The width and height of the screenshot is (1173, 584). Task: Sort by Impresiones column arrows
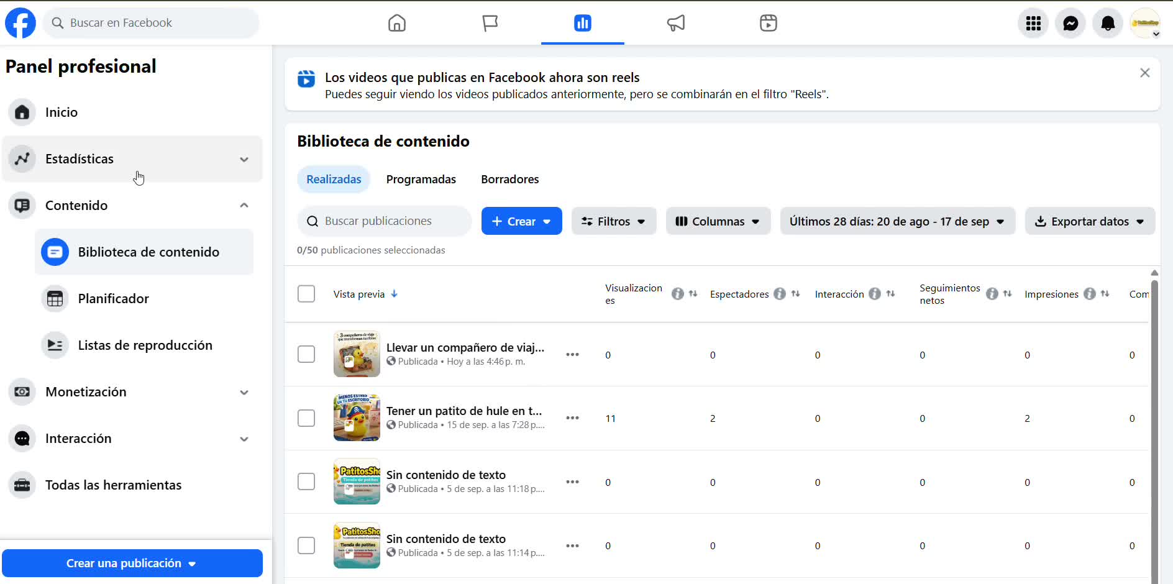[x=1105, y=294]
